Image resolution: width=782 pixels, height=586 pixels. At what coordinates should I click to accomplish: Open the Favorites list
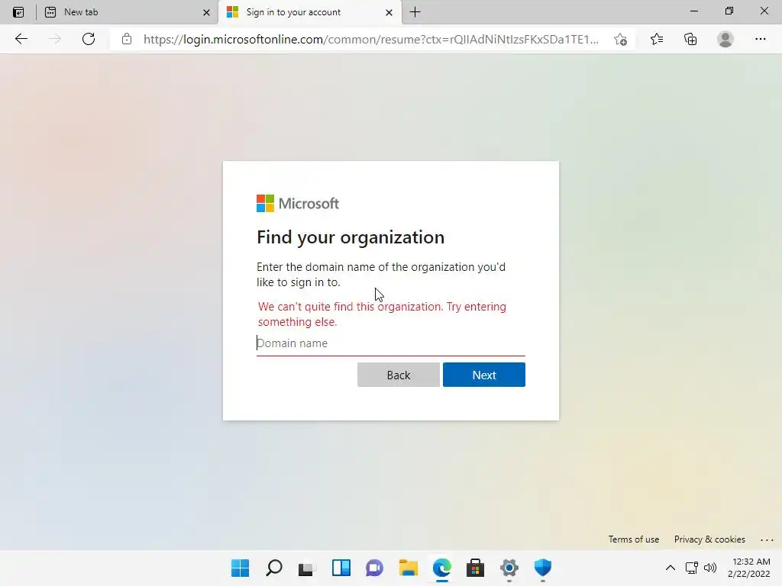[657, 39]
